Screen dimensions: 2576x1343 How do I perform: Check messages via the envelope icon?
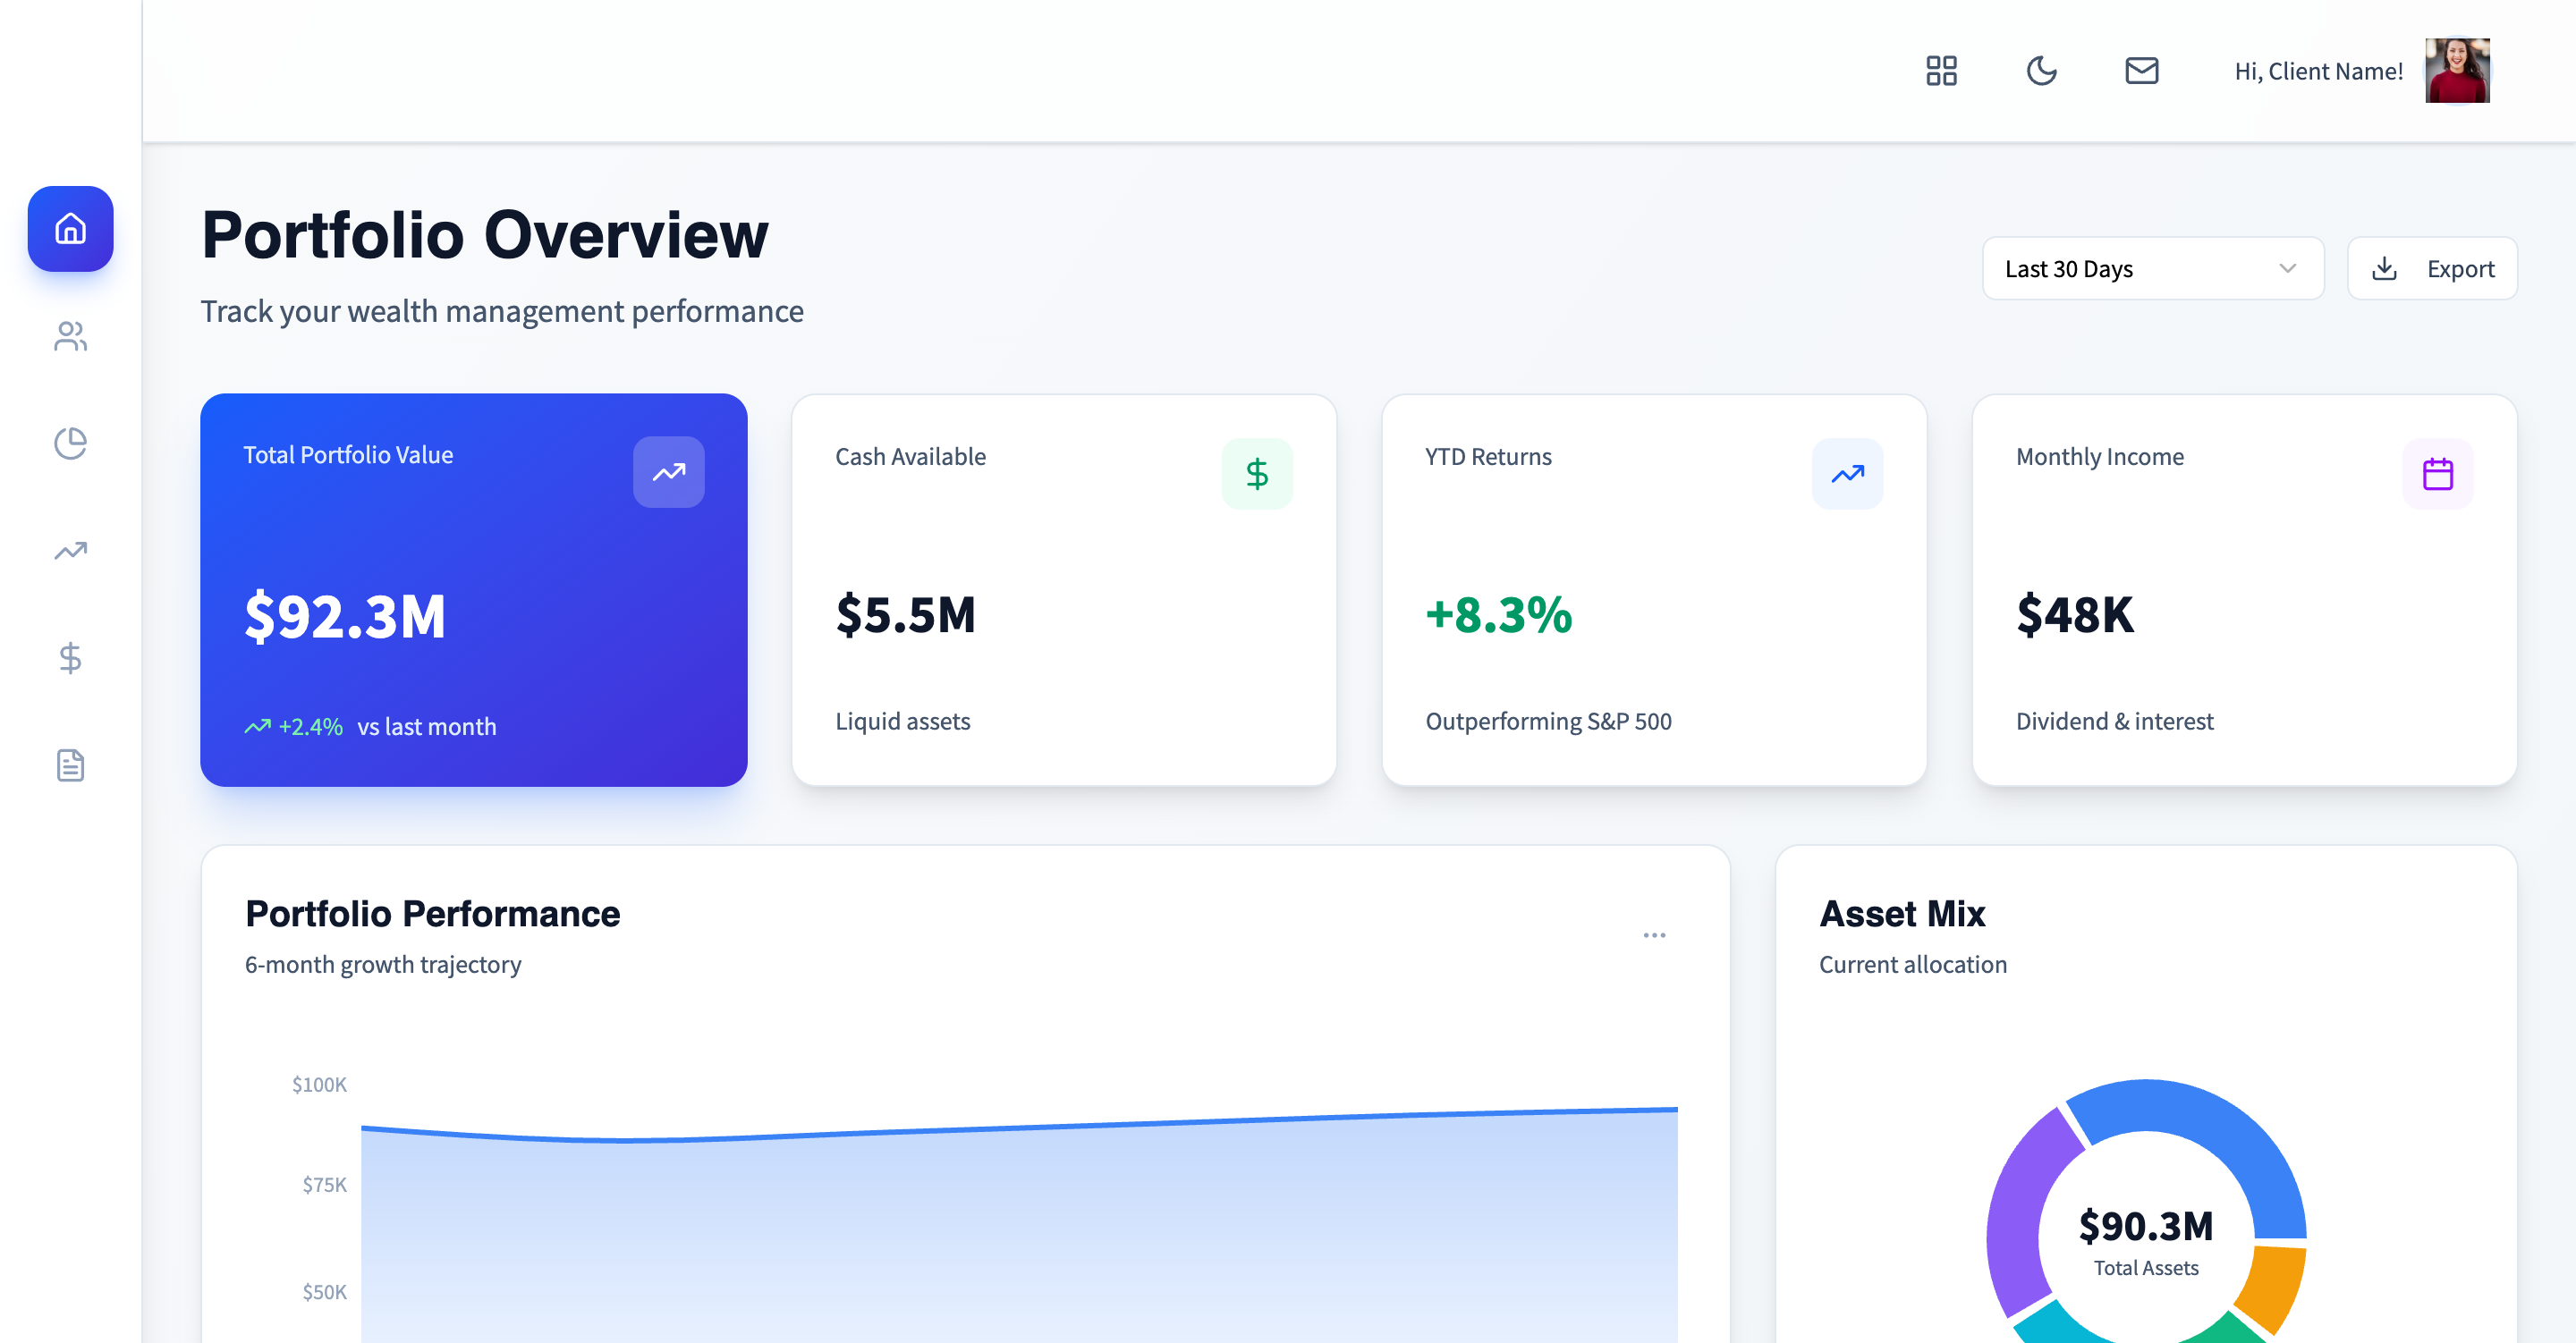tap(2141, 70)
